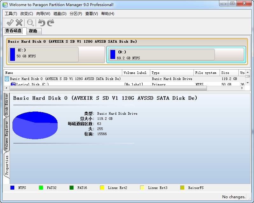Click the olive ReiserFS legend swatch
This screenshot has height=203, width=254.
(x=182, y=188)
